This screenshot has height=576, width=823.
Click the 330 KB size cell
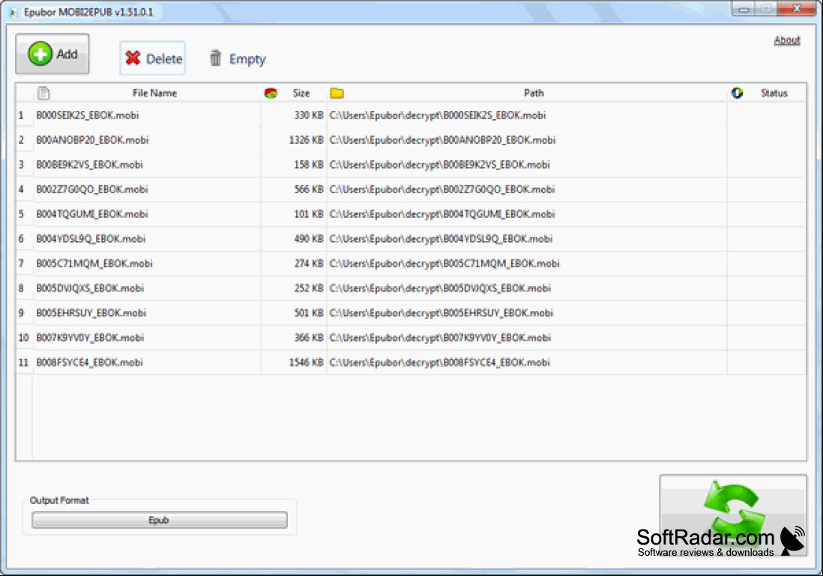(309, 115)
